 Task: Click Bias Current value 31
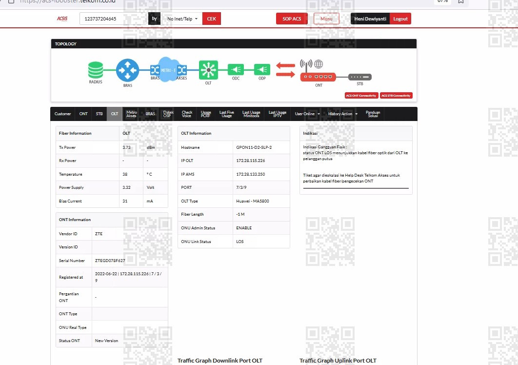[125, 201]
